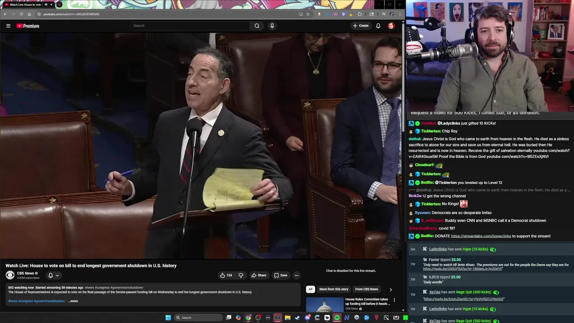Open the CBS News channel avatar
The width and height of the screenshot is (574, 323).
point(10,275)
